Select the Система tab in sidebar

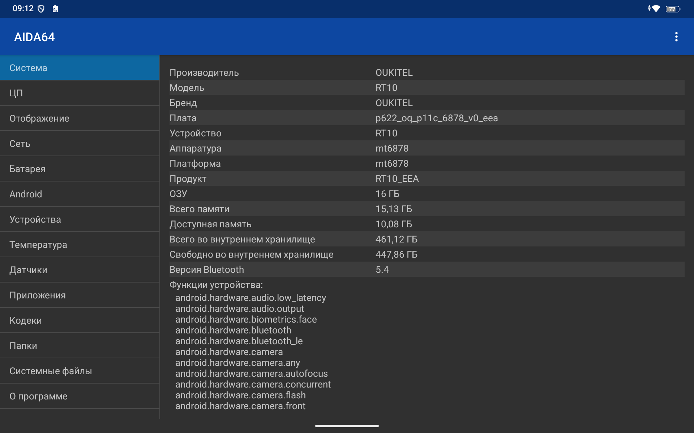click(x=80, y=68)
